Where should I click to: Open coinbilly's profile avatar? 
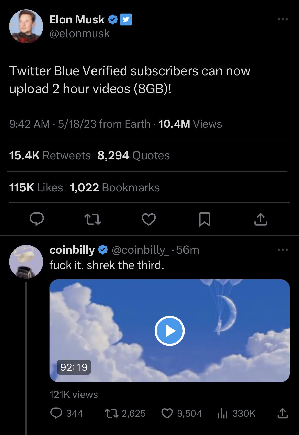[26, 261]
